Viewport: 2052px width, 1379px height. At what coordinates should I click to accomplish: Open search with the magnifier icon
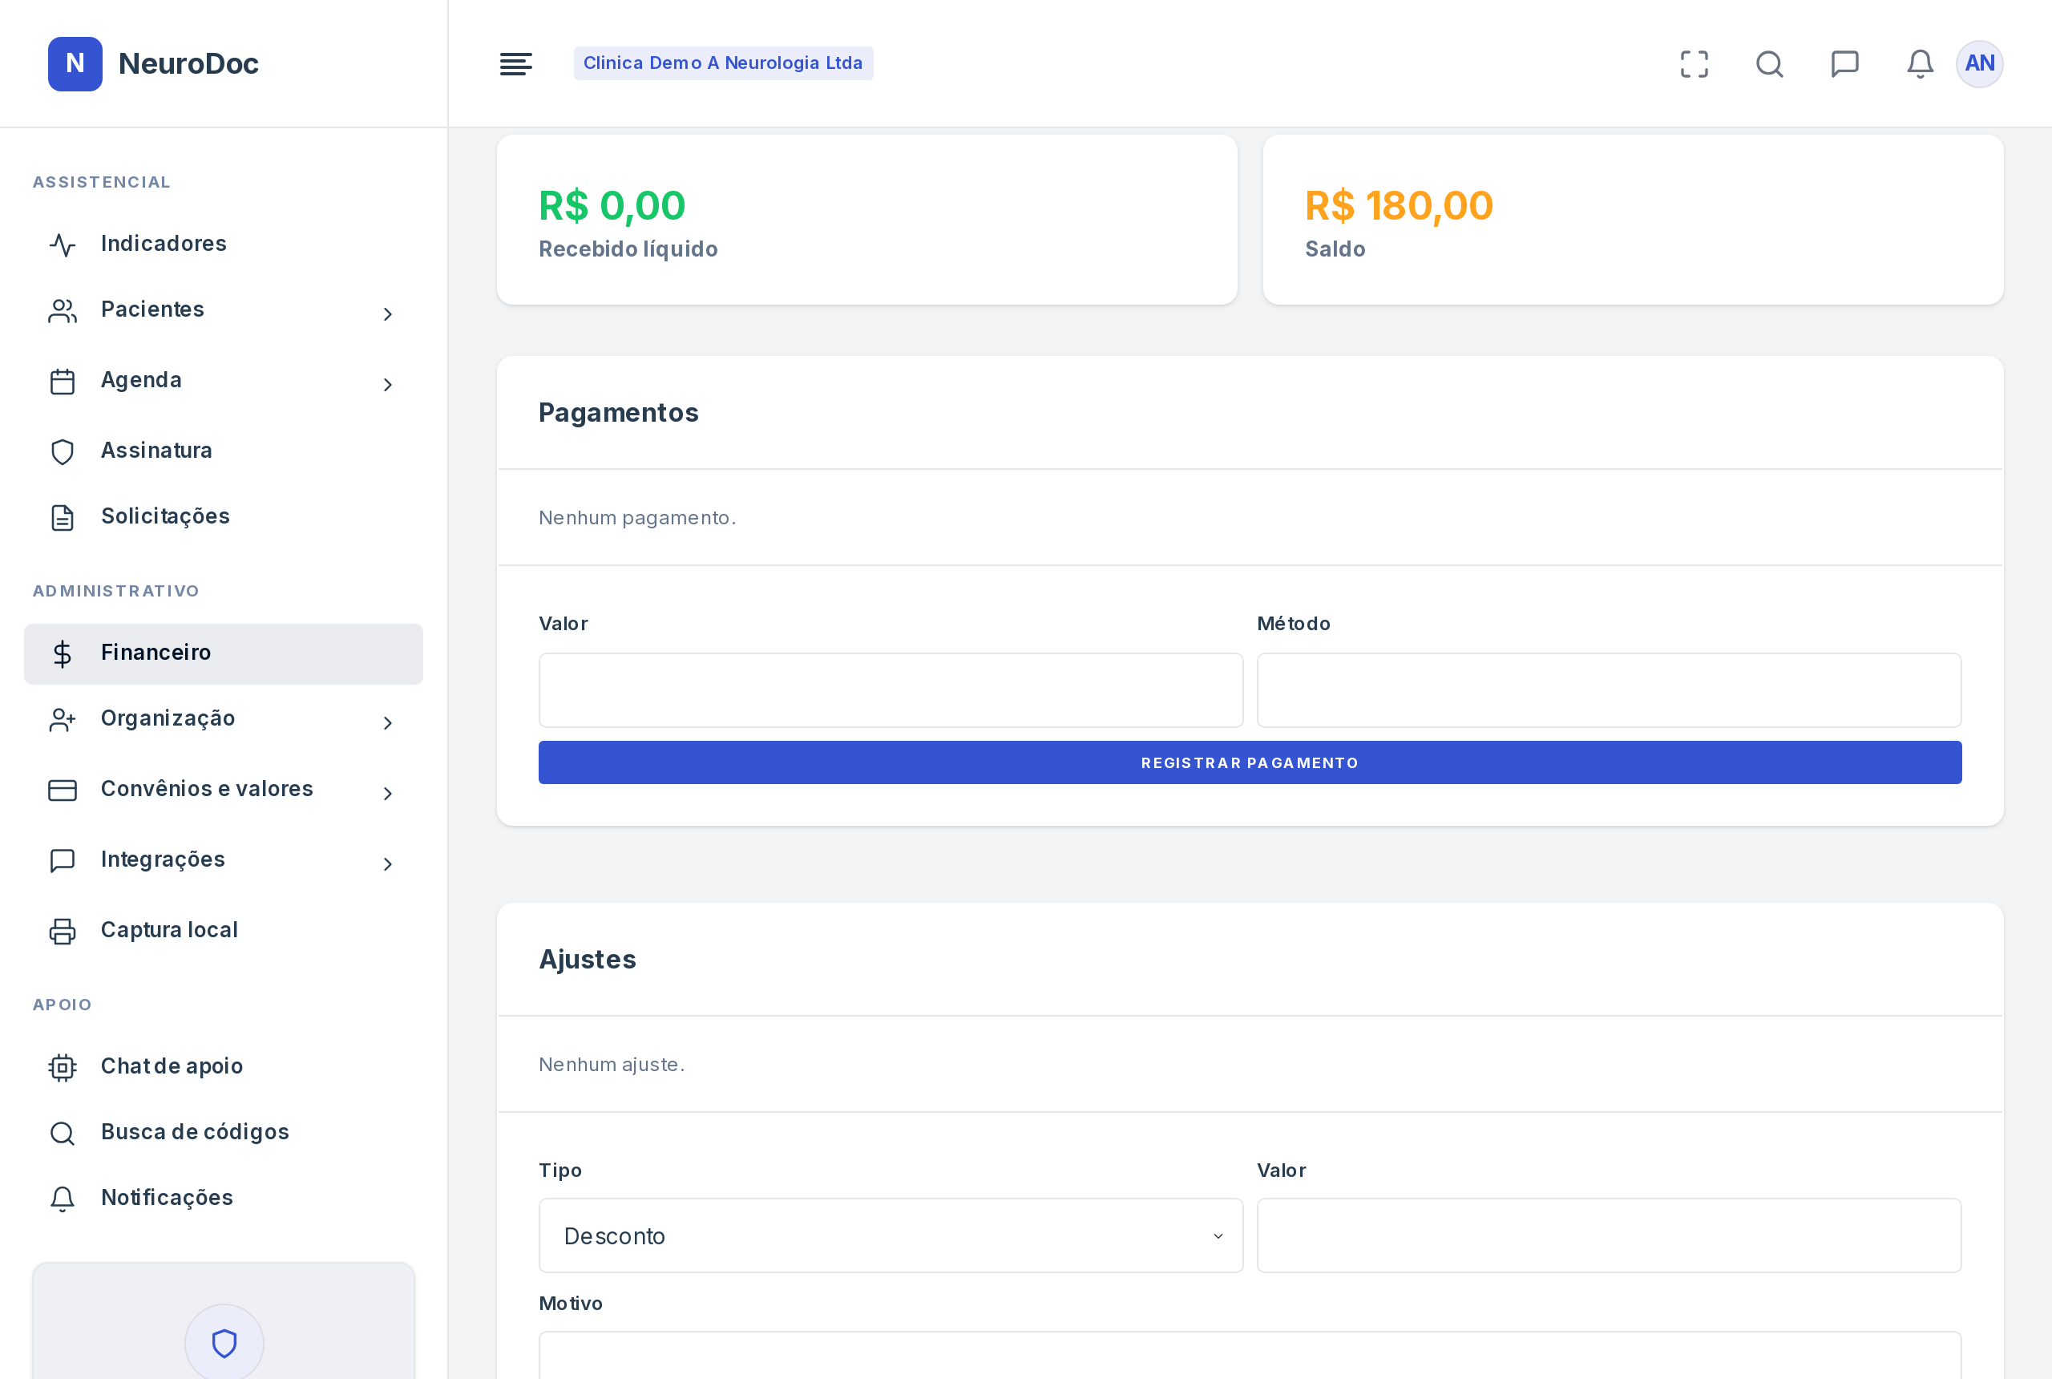pos(1770,63)
